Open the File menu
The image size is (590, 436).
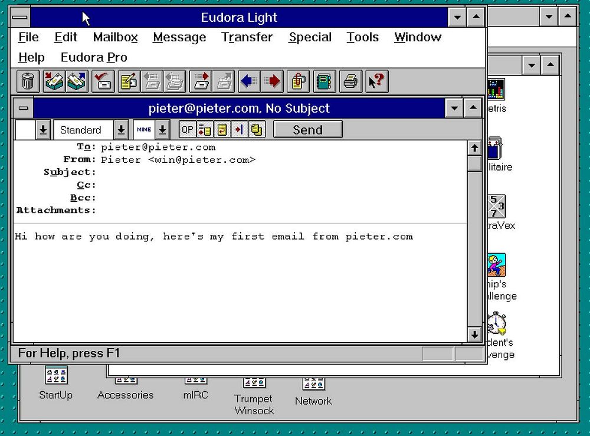[x=28, y=37]
